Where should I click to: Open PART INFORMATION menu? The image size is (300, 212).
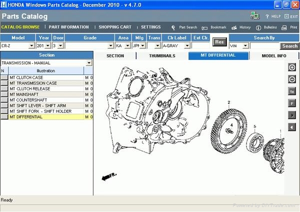68,27
